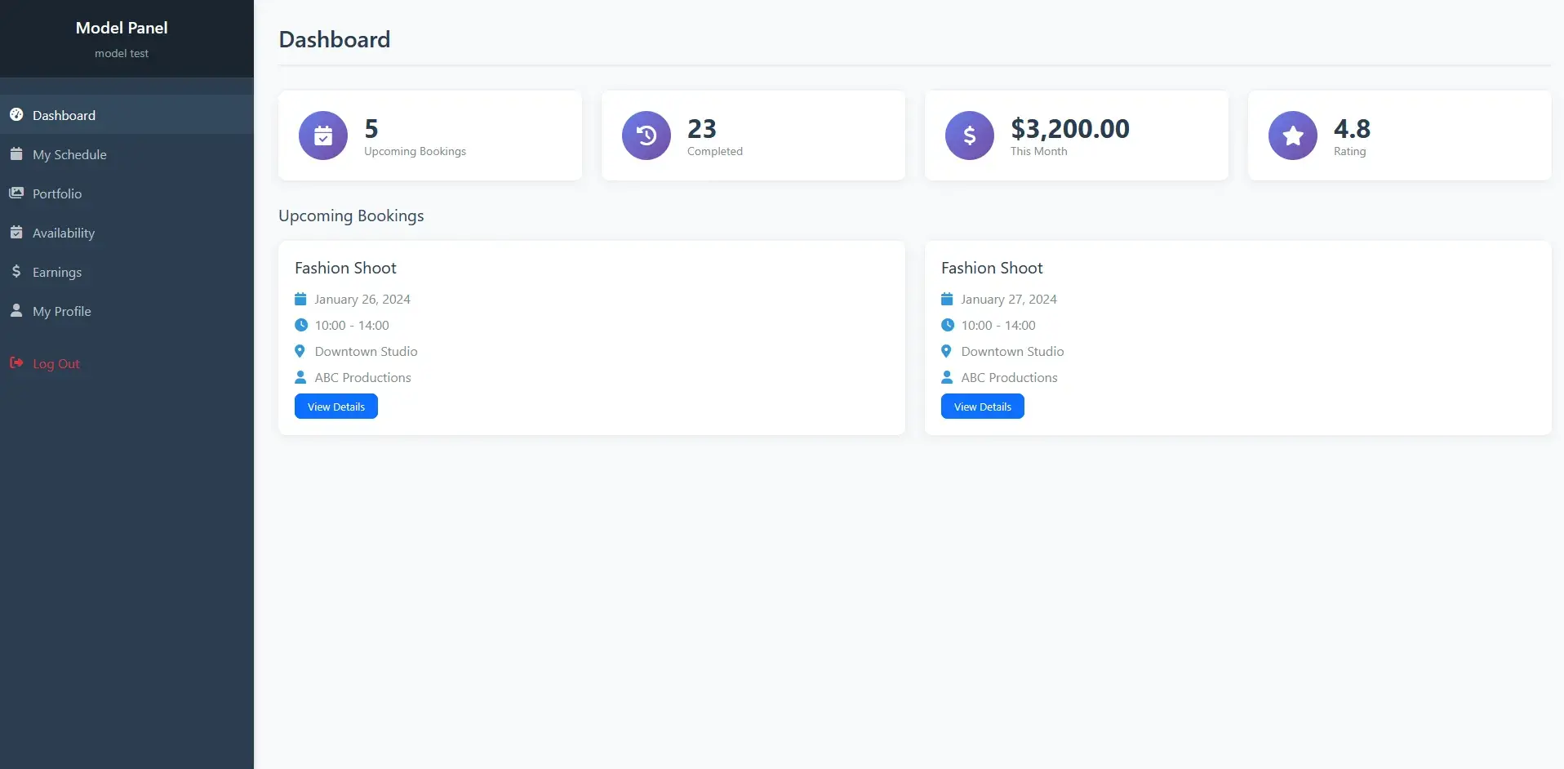Click the Earnings dollar sign icon
The height and width of the screenshot is (769, 1564).
tap(16, 272)
